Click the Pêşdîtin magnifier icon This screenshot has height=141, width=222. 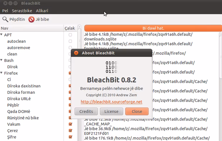pyautogui.click(x=5, y=19)
